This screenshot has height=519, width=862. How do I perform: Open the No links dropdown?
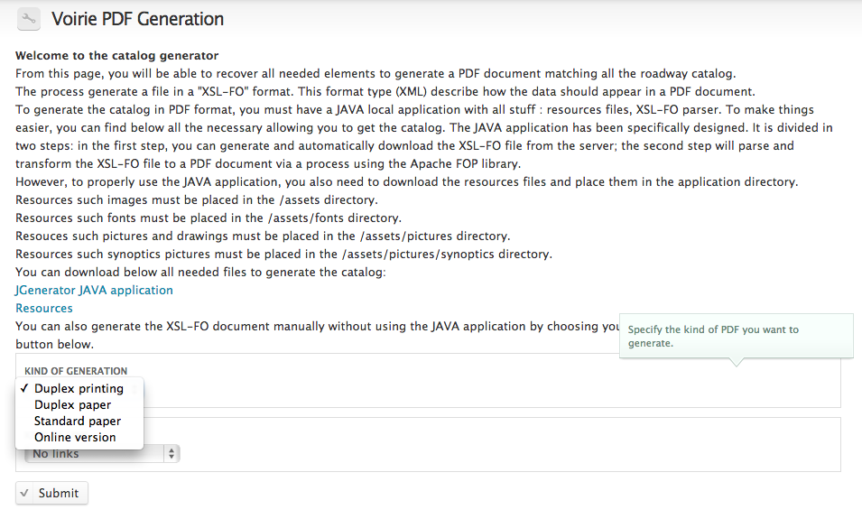(x=102, y=454)
